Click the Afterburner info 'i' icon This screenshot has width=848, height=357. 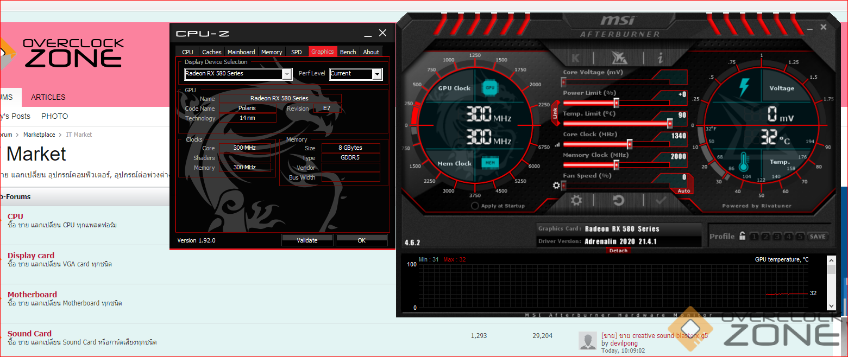tap(660, 58)
